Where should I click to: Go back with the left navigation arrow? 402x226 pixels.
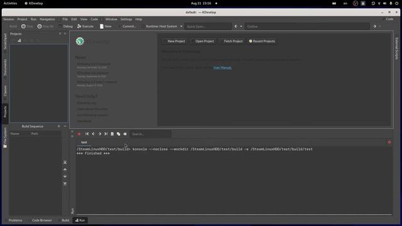point(236,26)
